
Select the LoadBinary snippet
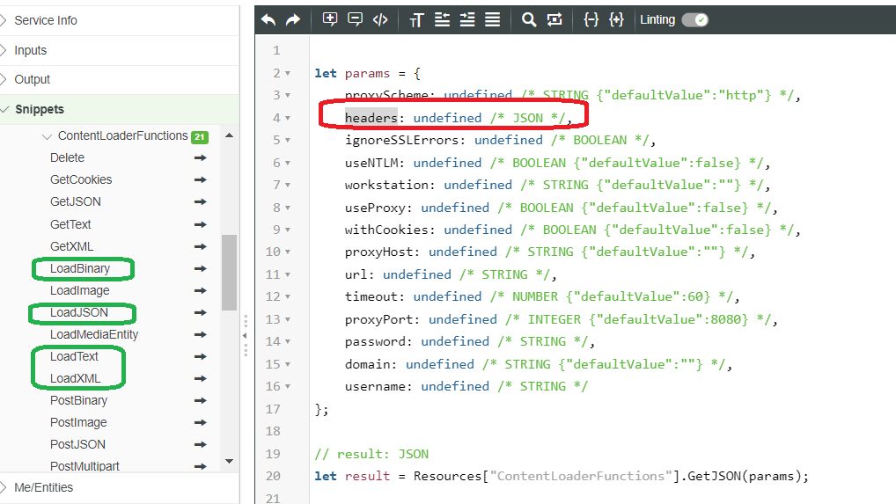tap(80, 268)
